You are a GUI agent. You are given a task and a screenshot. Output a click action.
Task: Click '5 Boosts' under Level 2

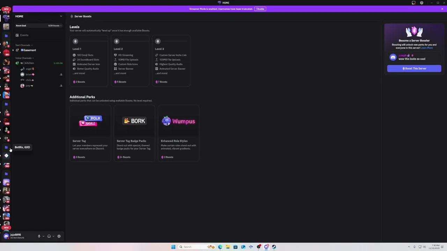pyautogui.click(x=122, y=82)
